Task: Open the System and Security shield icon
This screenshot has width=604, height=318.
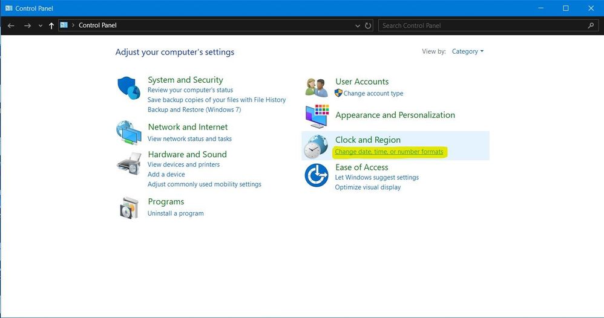Action: pos(129,88)
